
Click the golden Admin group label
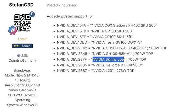(x=22, y=39)
